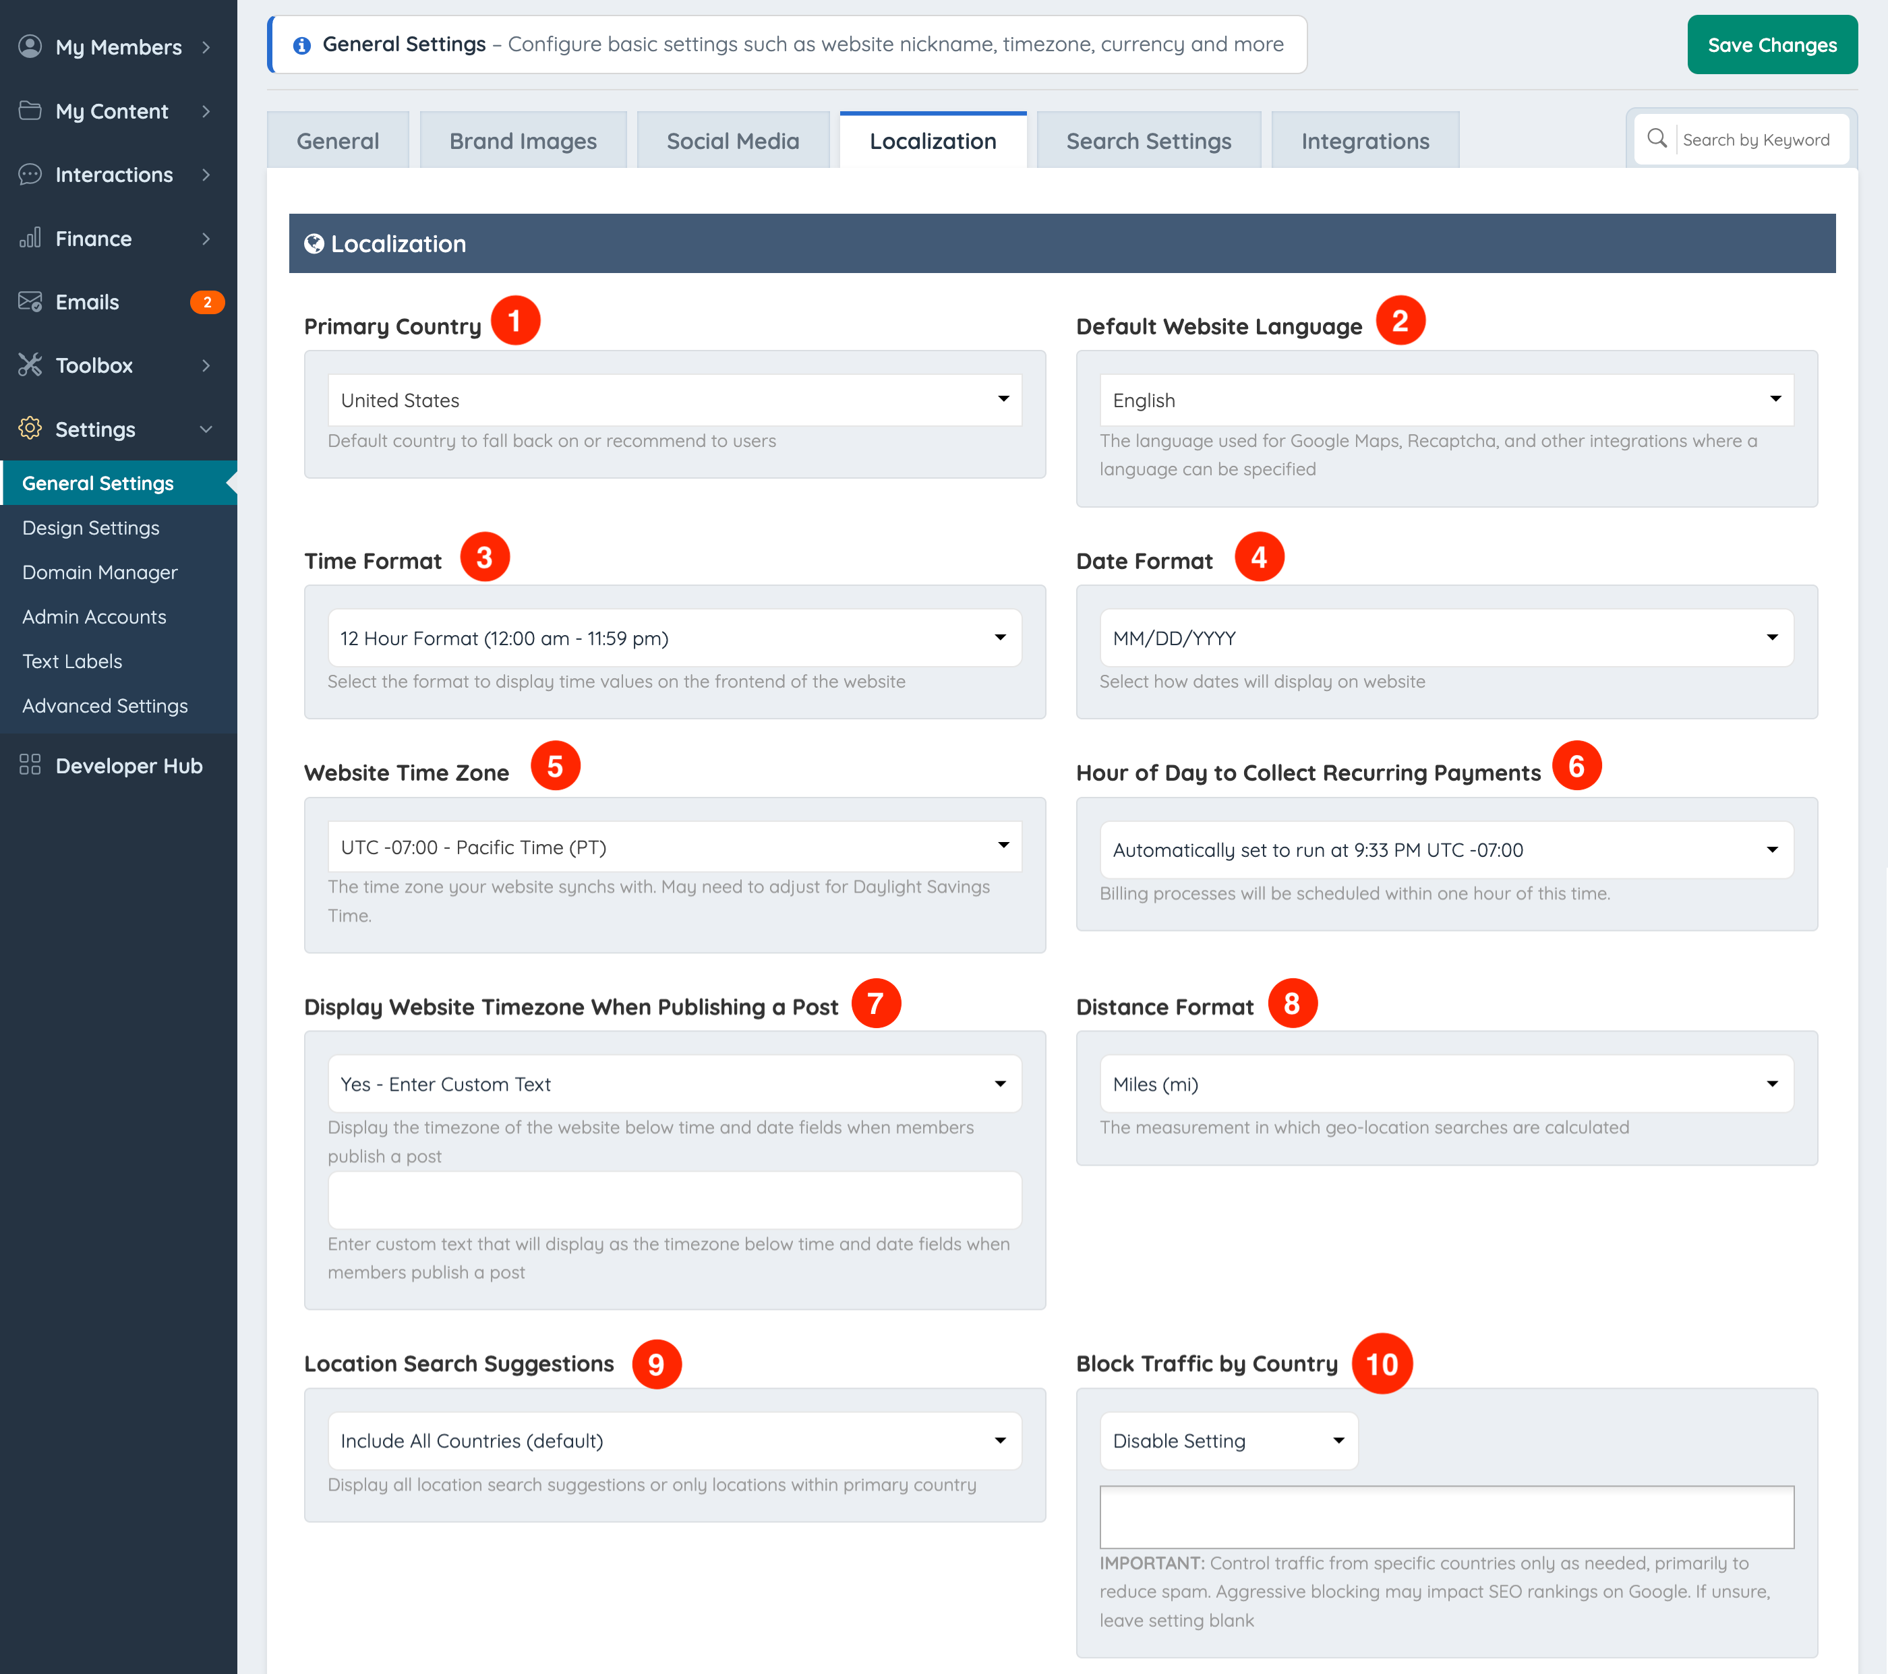1888x1674 pixels.
Task: Click the Finance bar chart icon
Action: (x=30, y=238)
